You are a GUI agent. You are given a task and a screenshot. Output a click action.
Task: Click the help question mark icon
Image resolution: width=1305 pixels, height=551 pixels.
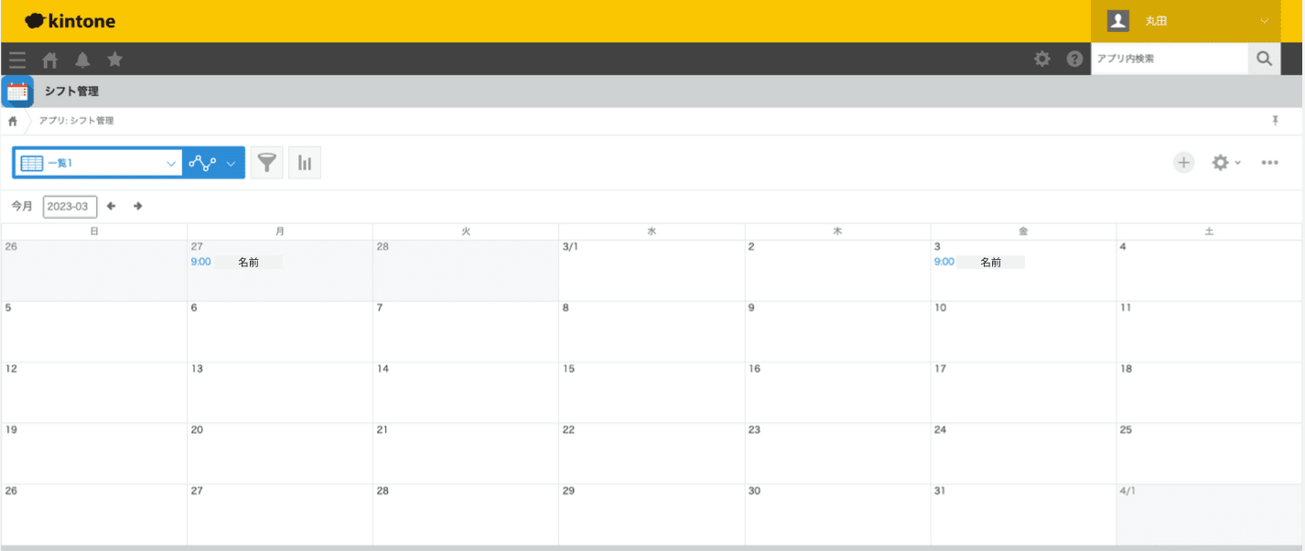point(1074,59)
